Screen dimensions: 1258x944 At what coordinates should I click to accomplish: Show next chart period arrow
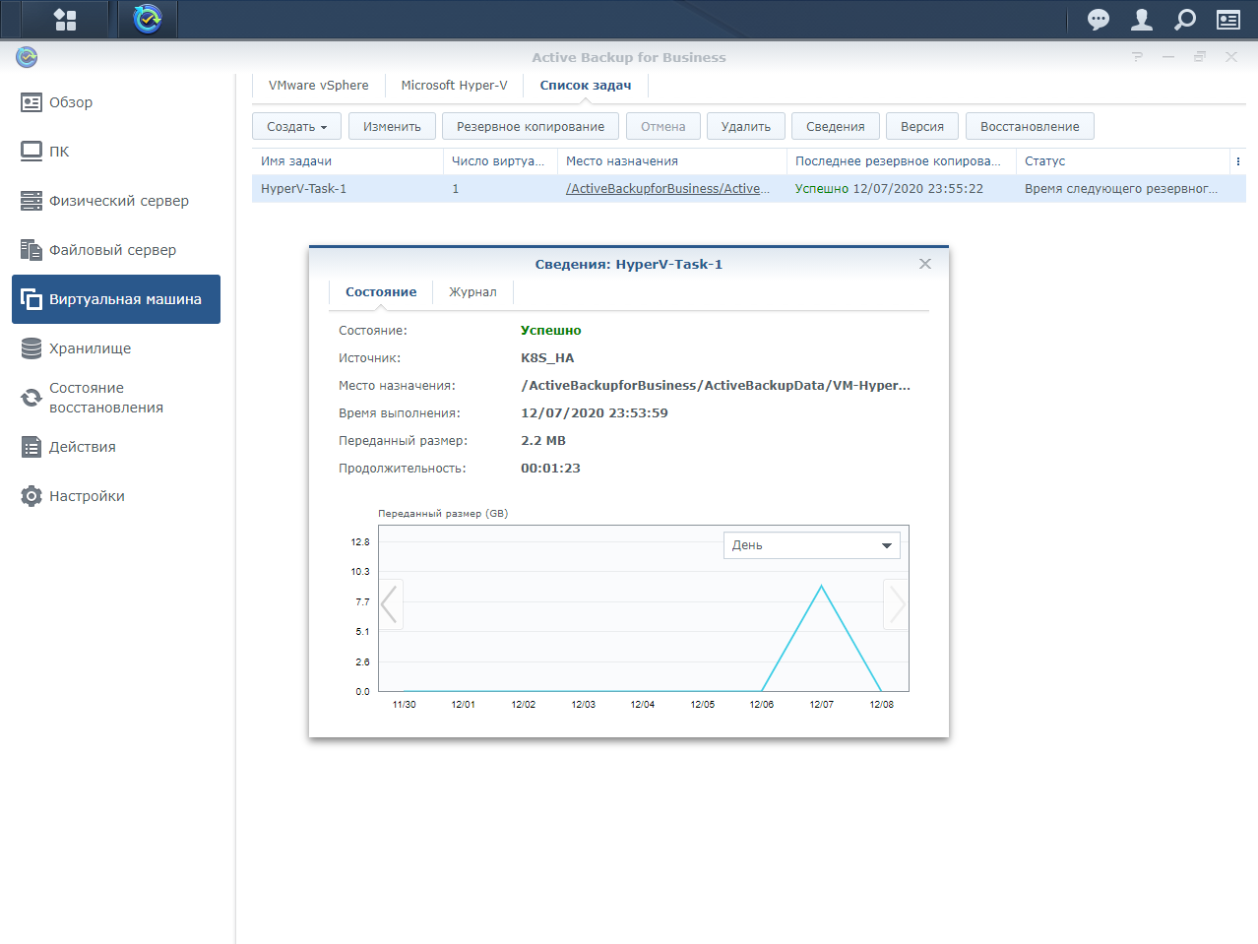click(896, 604)
